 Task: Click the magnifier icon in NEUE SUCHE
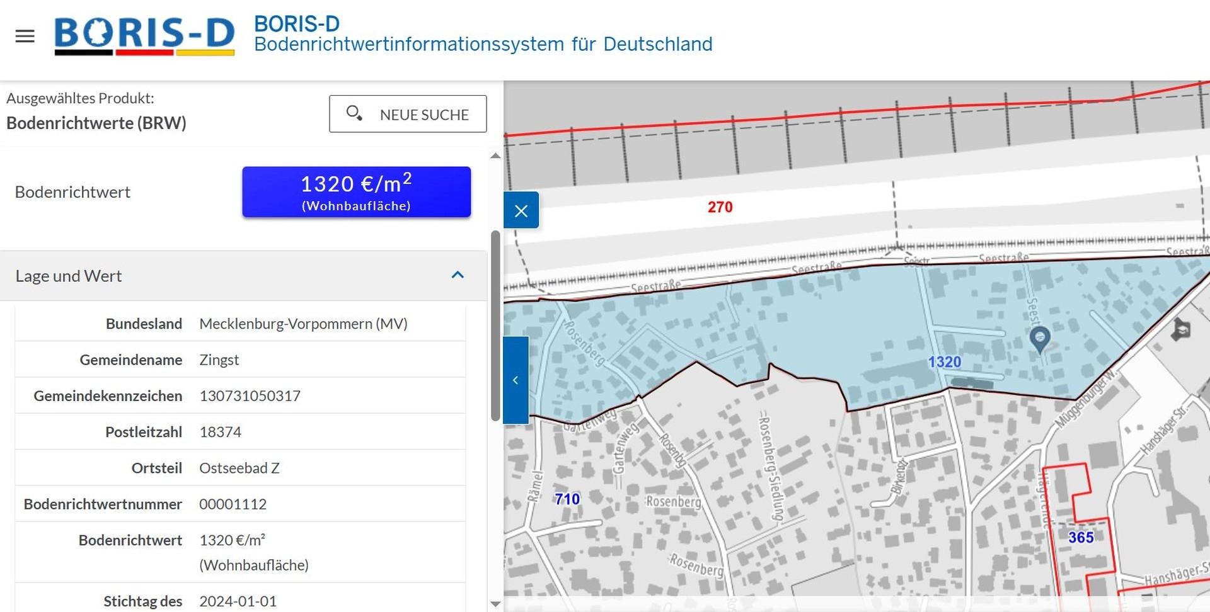[354, 113]
